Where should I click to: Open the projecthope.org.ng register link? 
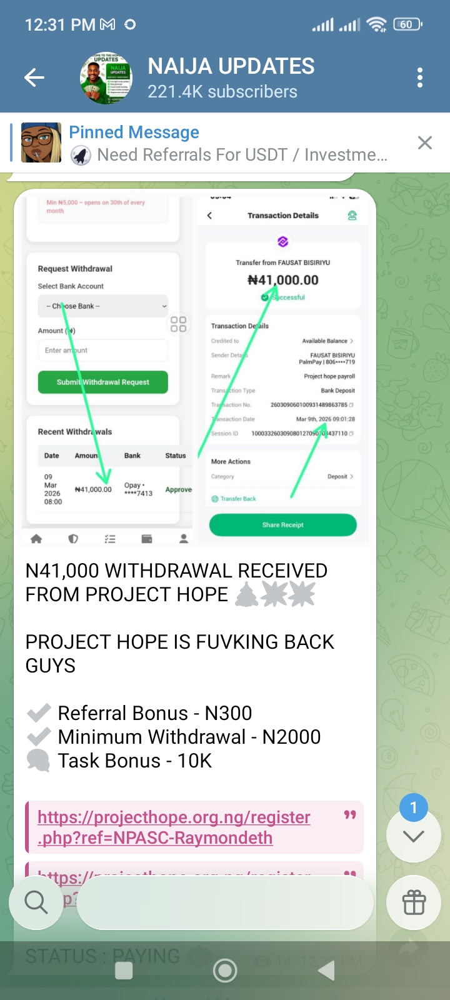[x=174, y=827]
